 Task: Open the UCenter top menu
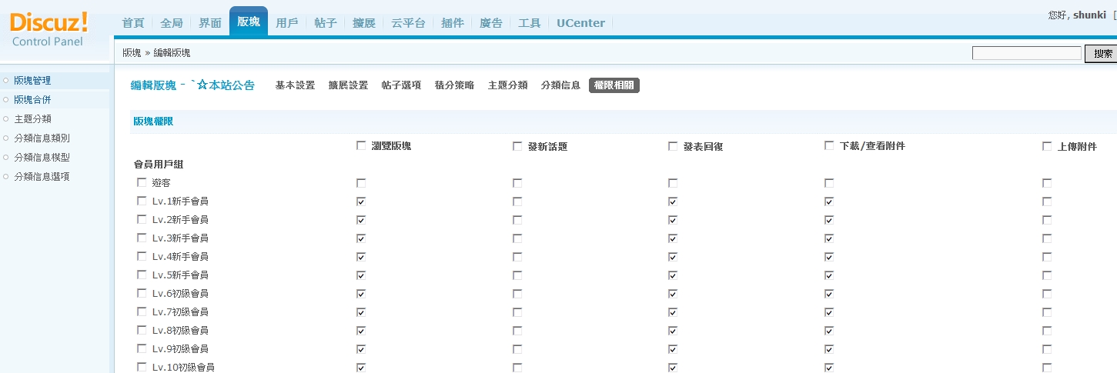(x=581, y=23)
